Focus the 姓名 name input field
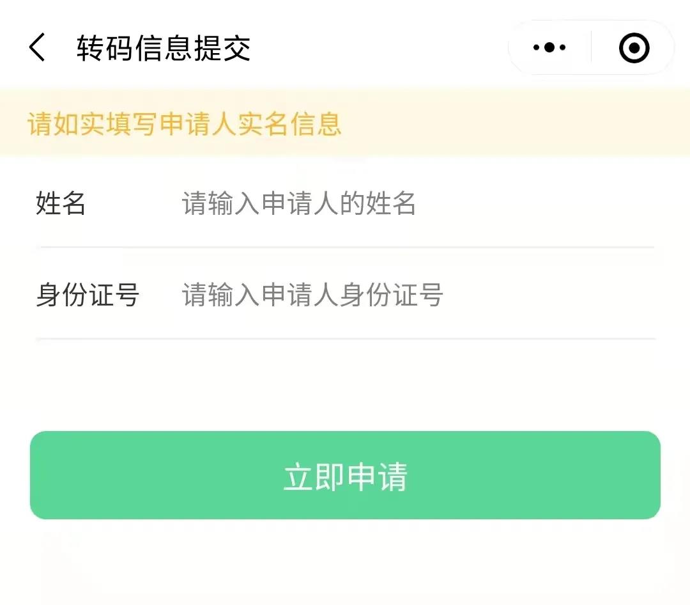Screen dimensions: 690x605 415,204
